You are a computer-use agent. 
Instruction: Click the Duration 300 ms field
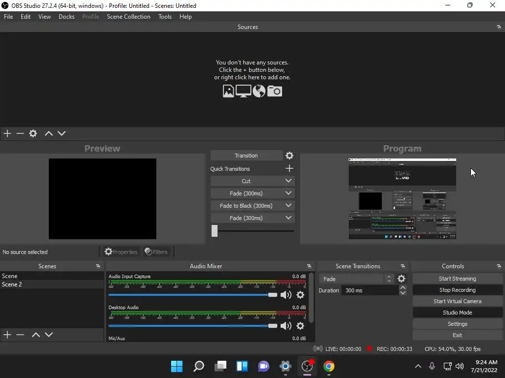point(370,290)
